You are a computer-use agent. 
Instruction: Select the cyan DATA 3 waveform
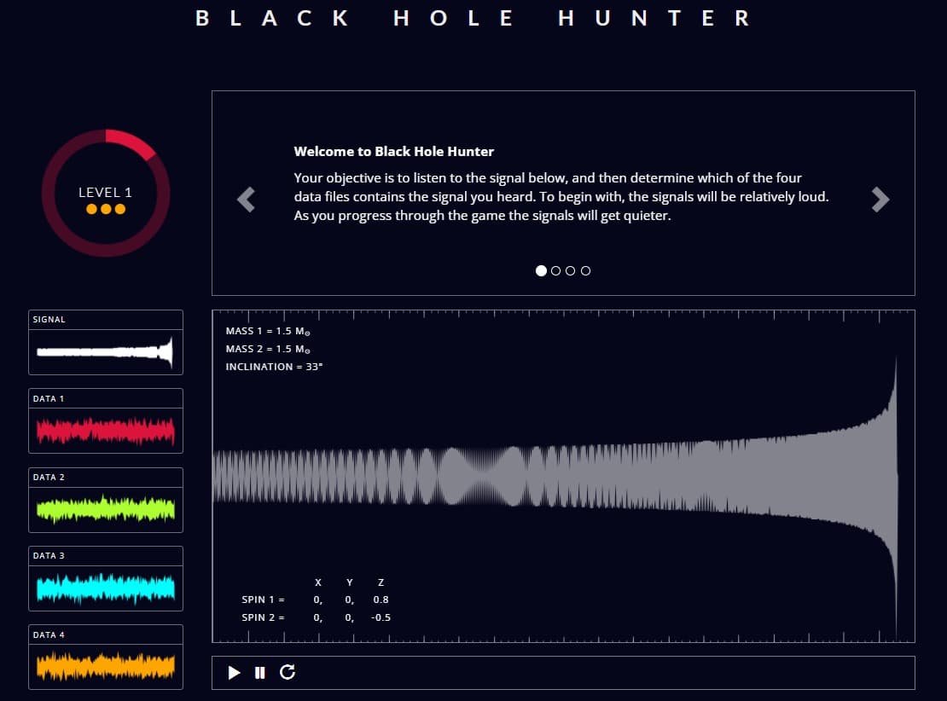pyautogui.click(x=106, y=588)
